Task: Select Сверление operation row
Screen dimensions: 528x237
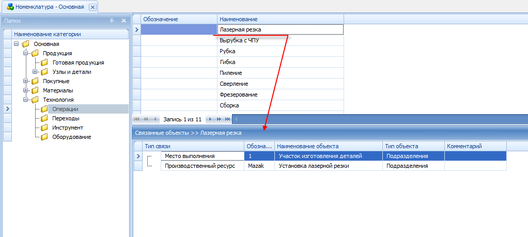Action: point(281,84)
